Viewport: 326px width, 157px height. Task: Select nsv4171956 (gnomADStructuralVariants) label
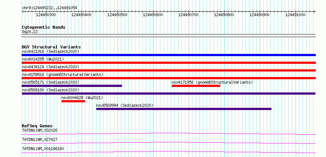tap(212, 82)
